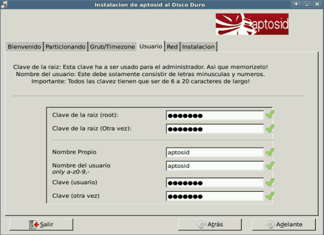Click into the Nombre Propio text field
The height and width of the screenshot is (235, 324).
click(214, 152)
